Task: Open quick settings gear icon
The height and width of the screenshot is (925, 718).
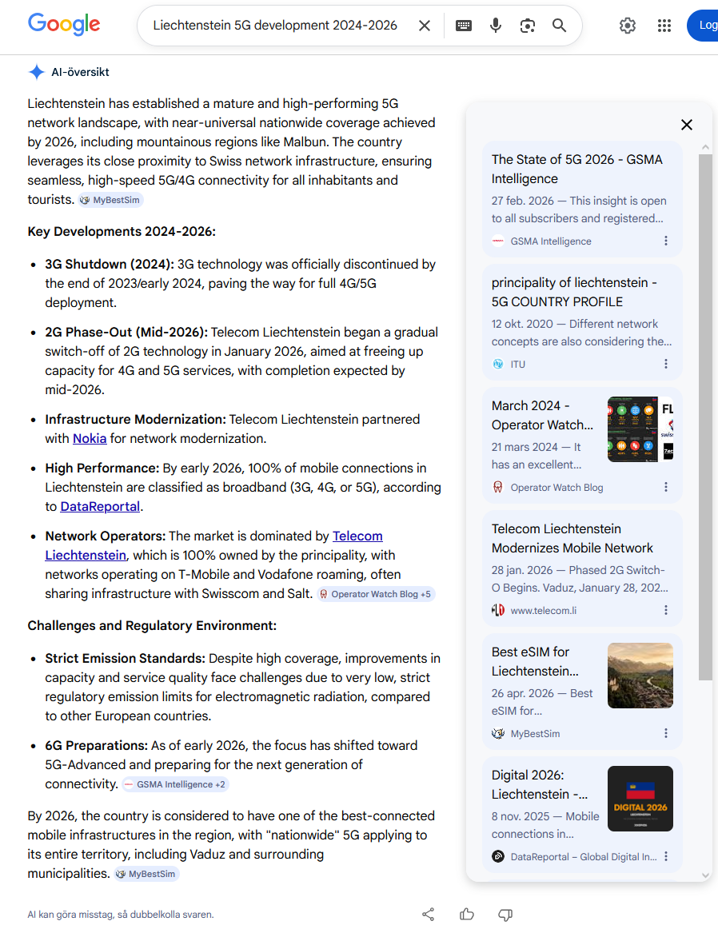Action: pyautogui.click(x=628, y=26)
